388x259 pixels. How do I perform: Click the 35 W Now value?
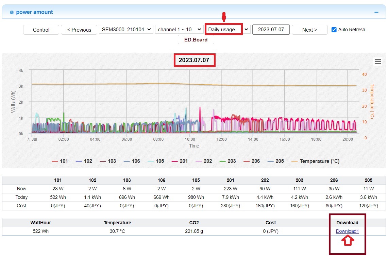pos(334,189)
